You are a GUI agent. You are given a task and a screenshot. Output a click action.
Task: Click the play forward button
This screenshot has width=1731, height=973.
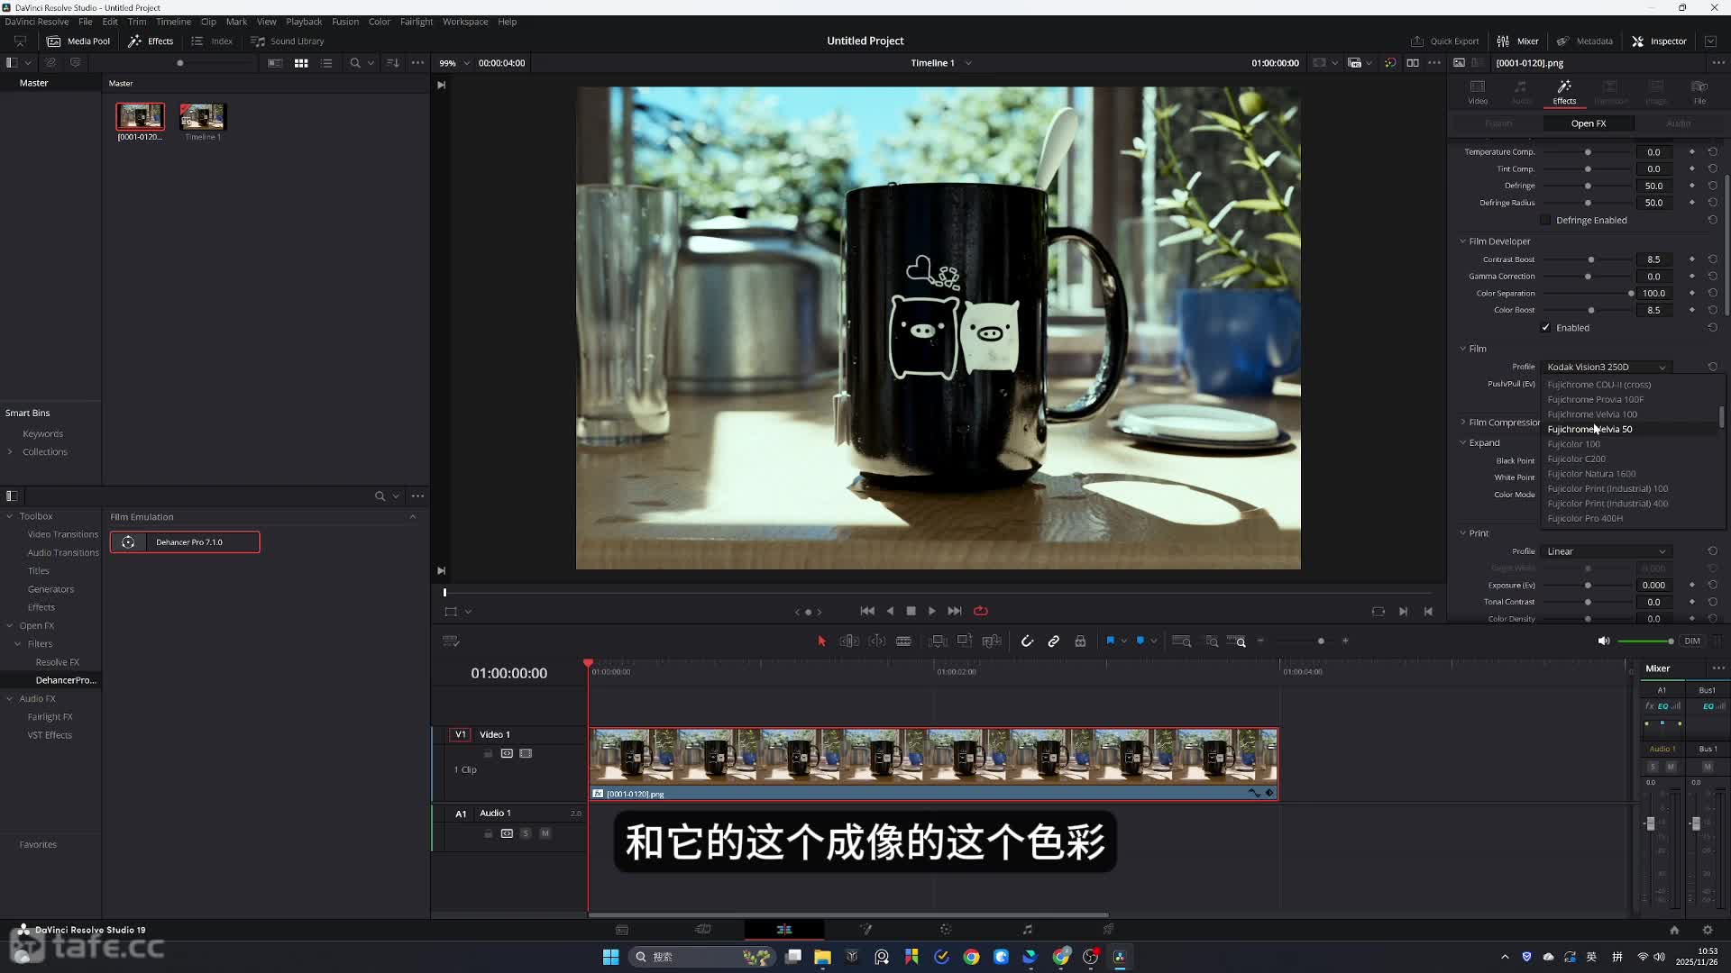(932, 611)
